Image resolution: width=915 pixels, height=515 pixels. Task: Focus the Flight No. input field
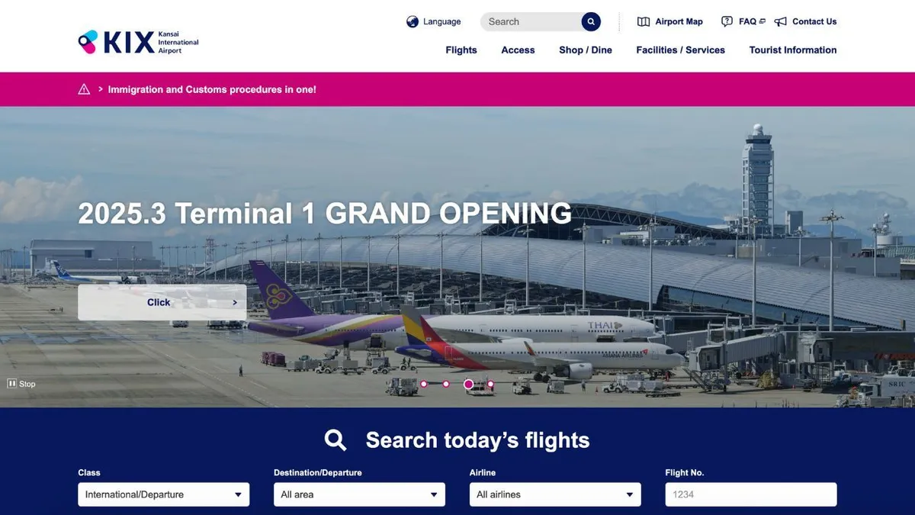(751, 494)
